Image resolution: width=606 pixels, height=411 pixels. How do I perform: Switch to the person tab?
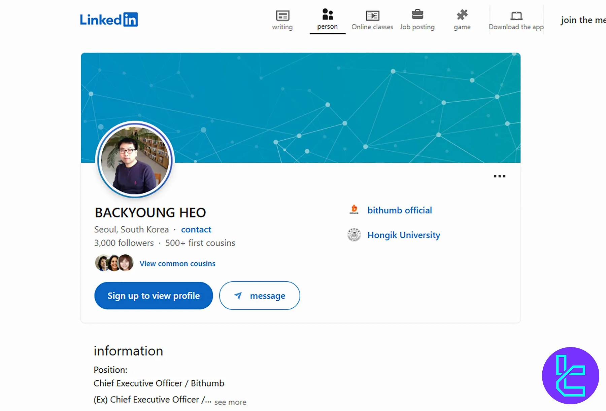click(327, 27)
